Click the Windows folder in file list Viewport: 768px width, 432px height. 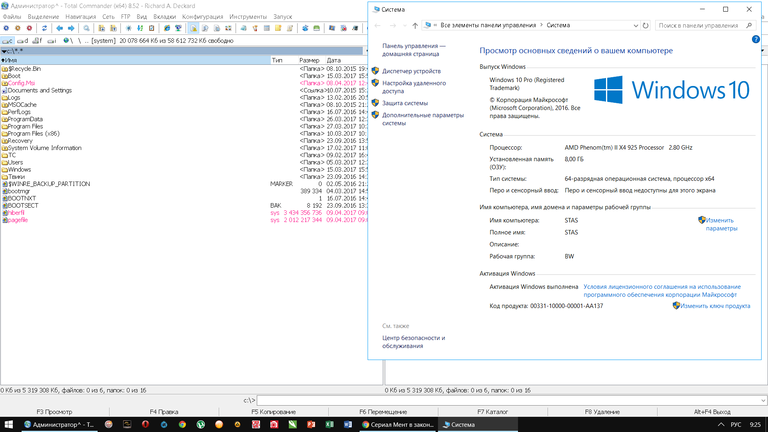pos(19,170)
